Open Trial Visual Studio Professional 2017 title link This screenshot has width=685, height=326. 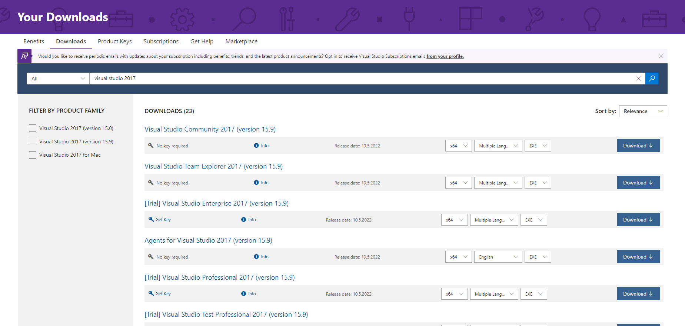click(220, 277)
